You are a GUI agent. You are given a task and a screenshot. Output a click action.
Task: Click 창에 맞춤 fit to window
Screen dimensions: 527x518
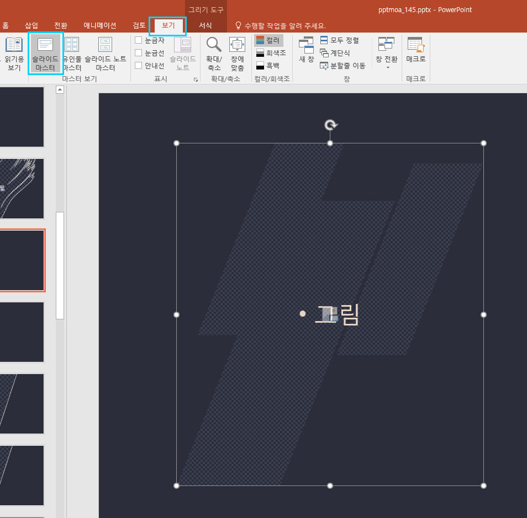237,54
